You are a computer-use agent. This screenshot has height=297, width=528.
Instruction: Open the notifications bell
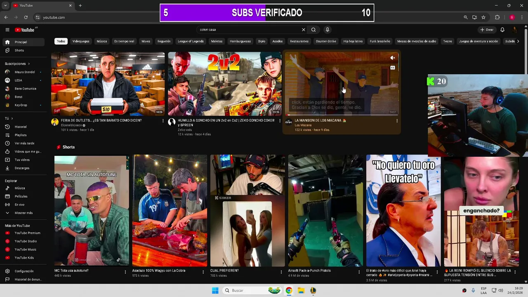pos(502,30)
